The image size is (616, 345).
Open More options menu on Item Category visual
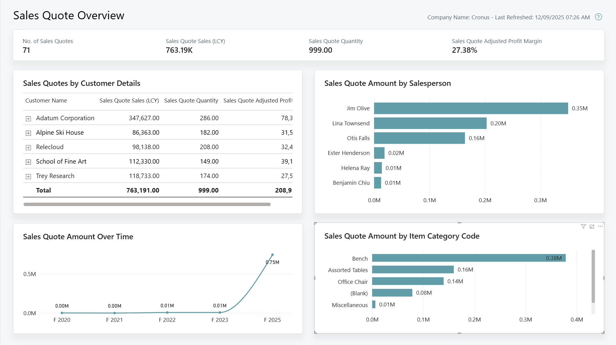pos(600,226)
